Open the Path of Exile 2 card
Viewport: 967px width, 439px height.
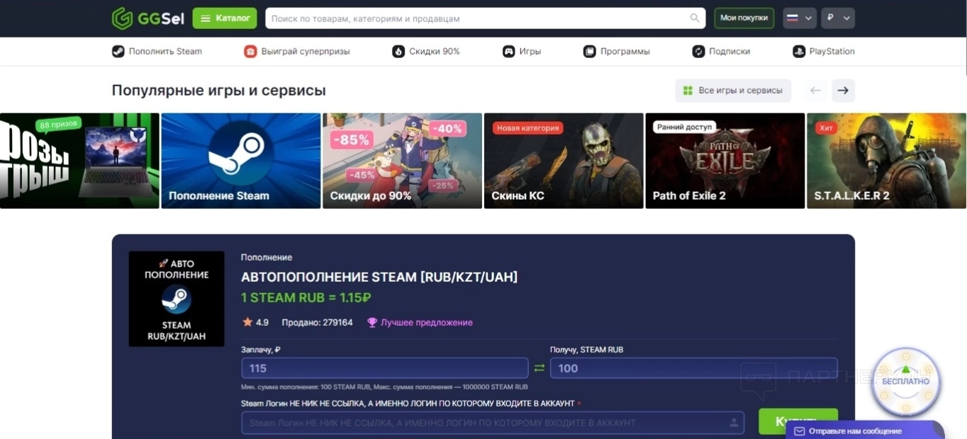(725, 161)
